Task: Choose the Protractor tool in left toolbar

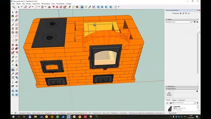Action: tap(13, 61)
